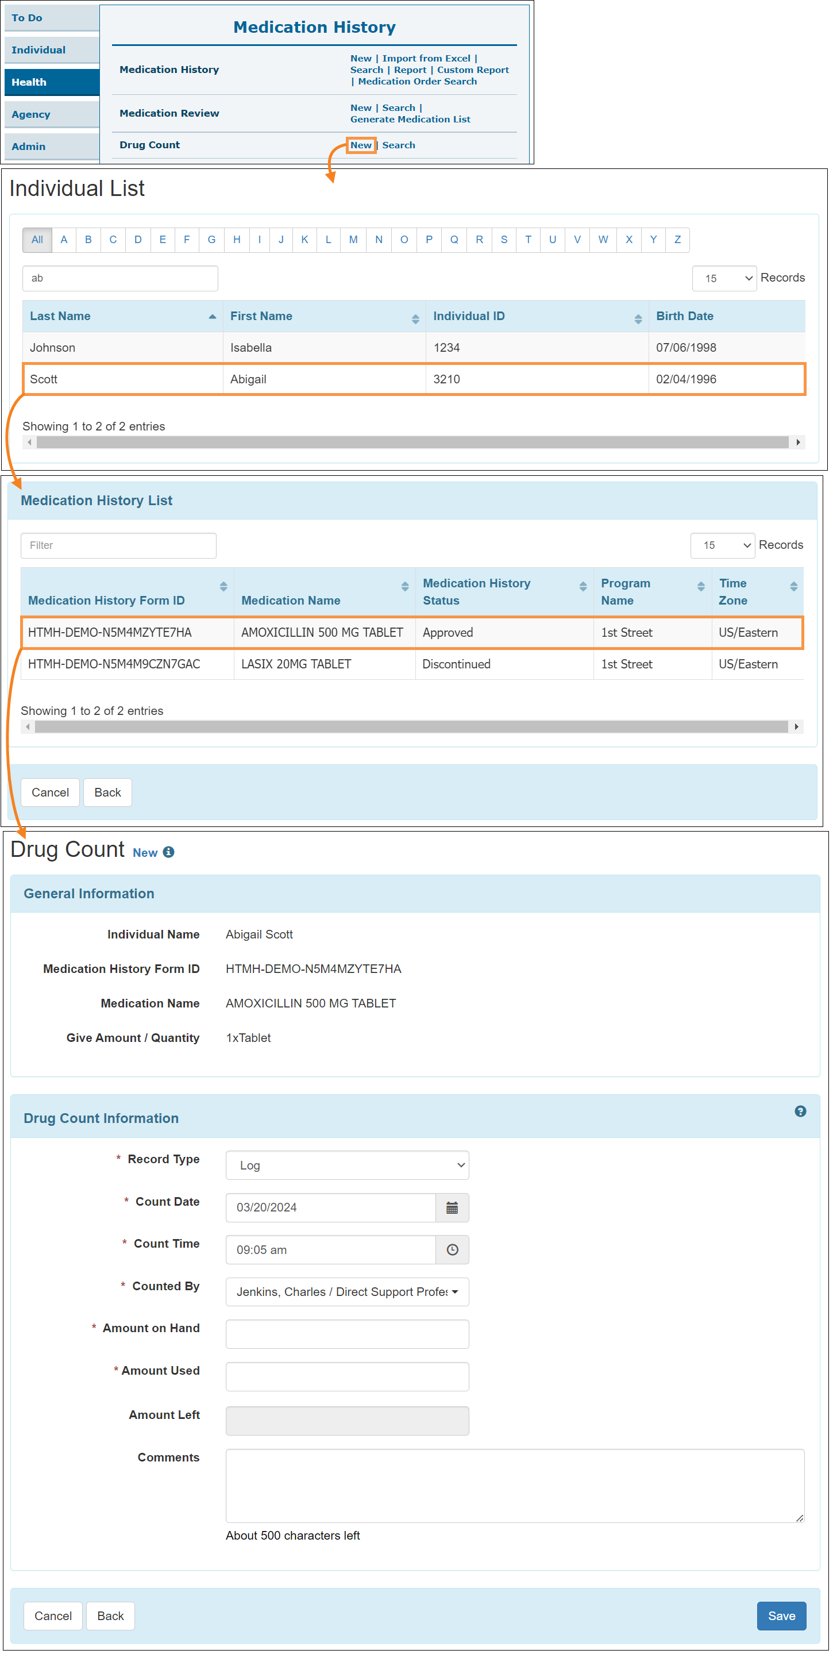The image size is (833, 1654).
Task: Sort by Medication History Status column
Action: pos(504,592)
